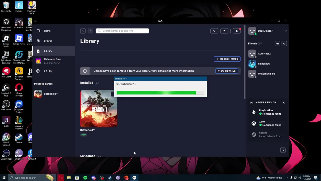Select Stream Deck desktop icon
This screenshot has height=181, width=321.
point(6,155)
